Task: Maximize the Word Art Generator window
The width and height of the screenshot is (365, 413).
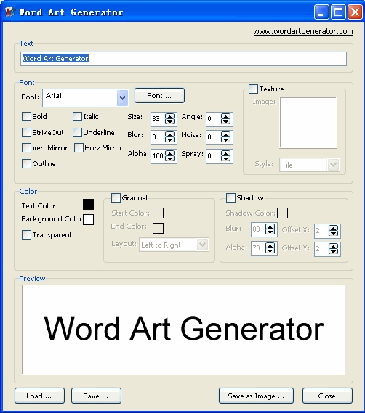Action: point(338,12)
